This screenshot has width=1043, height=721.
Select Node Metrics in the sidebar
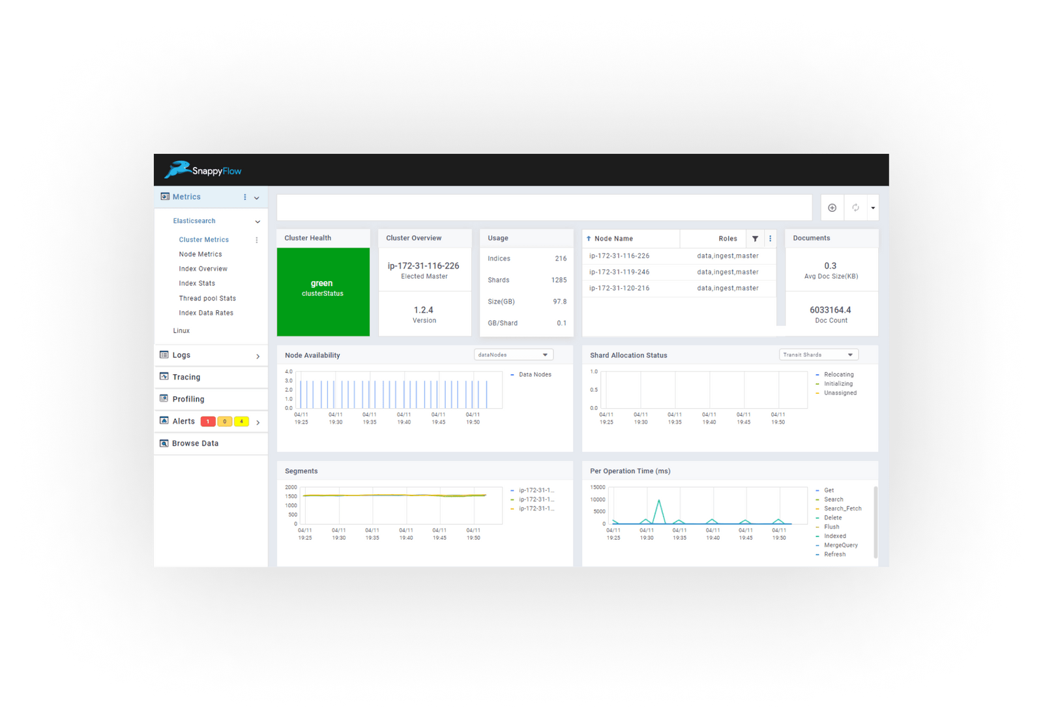pyautogui.click(x=200, y=254)
